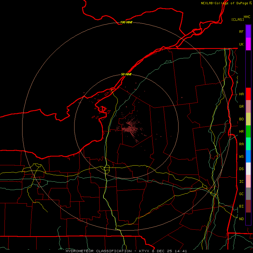Click the BD legend label
Screen dimensions: 253x253
pyautogui.click(x=241, y=119)
